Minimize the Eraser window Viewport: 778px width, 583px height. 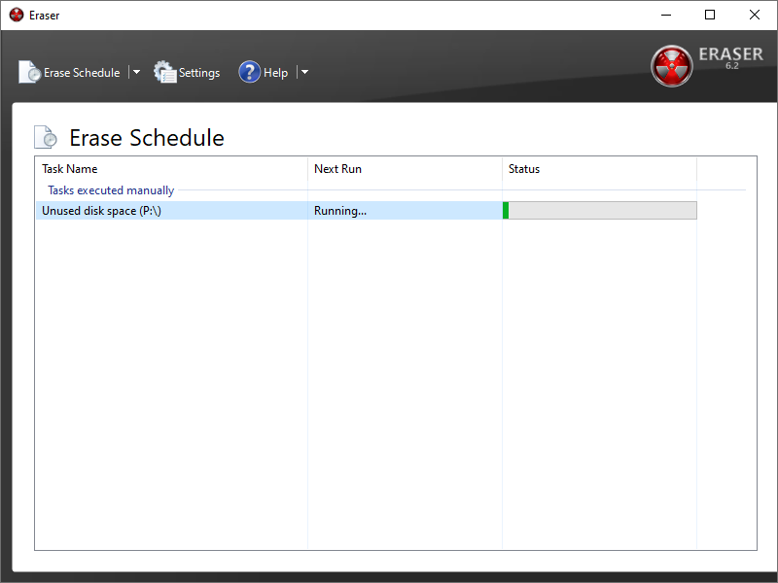point(666,15)
